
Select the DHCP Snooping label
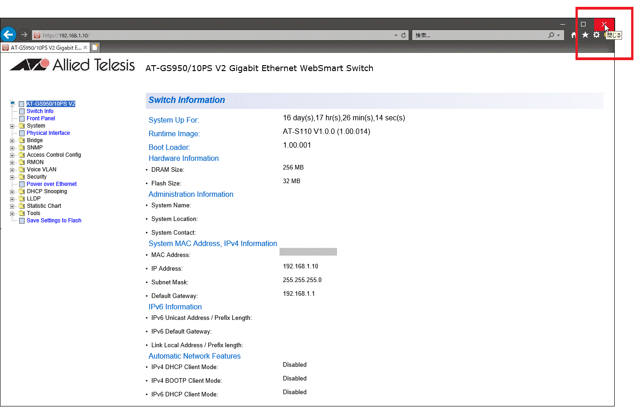point(47,191)
